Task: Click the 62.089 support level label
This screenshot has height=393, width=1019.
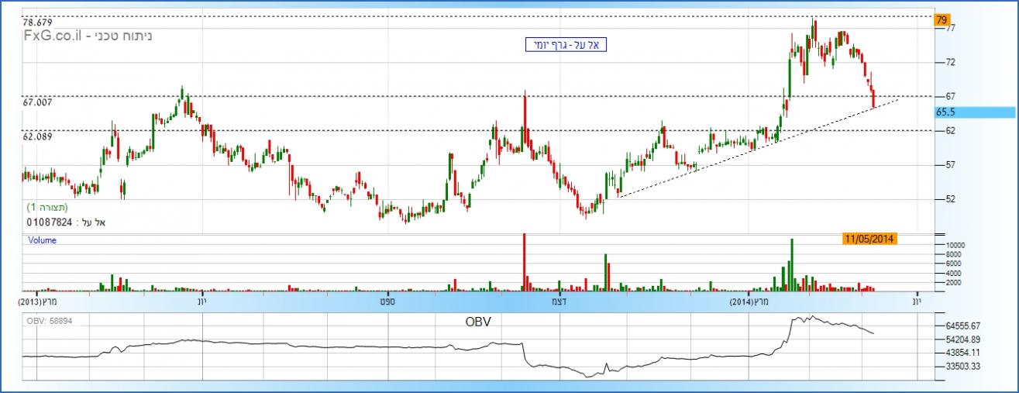Action: pyautogui.click(x=37, y=137)
